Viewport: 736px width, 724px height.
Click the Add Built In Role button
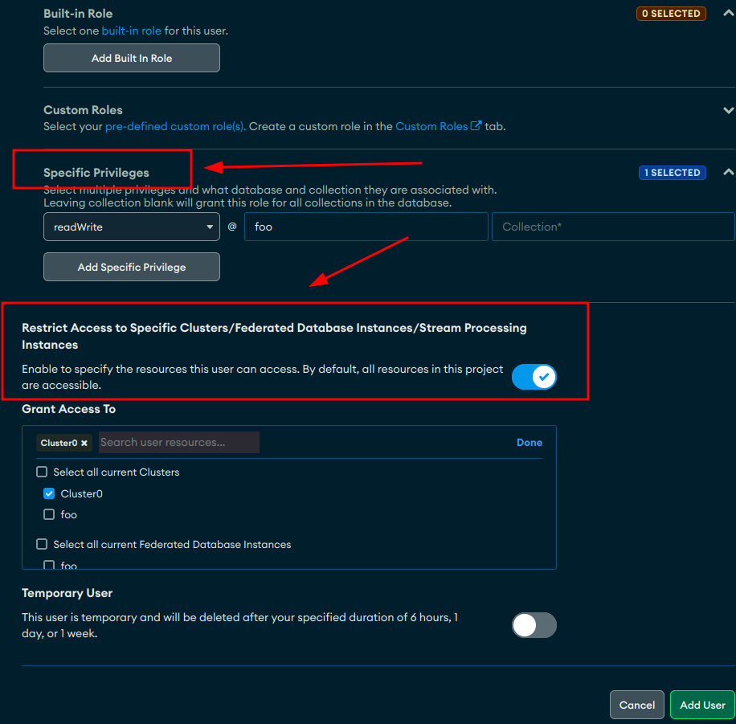[131, 58]
